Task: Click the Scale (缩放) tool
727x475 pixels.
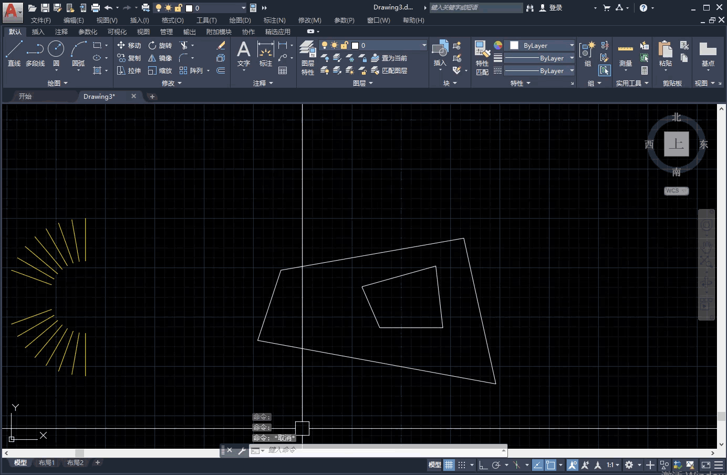Action: point(161,70)
